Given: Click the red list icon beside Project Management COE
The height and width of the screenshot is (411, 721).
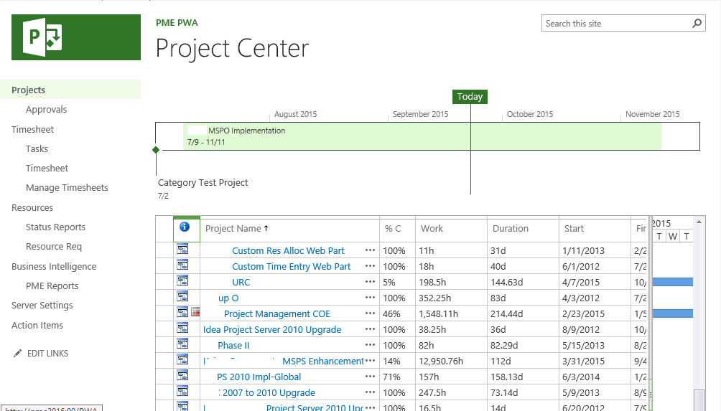Looking at the screenshot, I should [195, 312].
